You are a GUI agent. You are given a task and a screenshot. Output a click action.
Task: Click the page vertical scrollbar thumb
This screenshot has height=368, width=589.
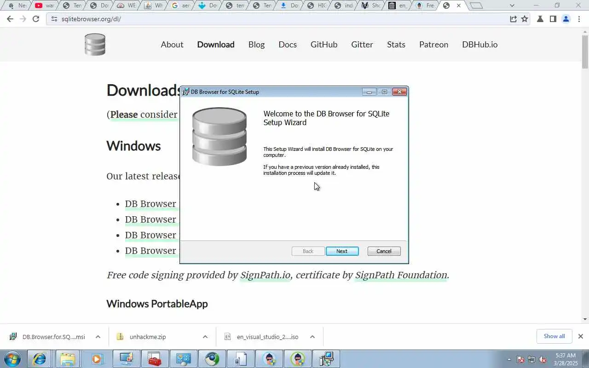[x=585, y=53]
